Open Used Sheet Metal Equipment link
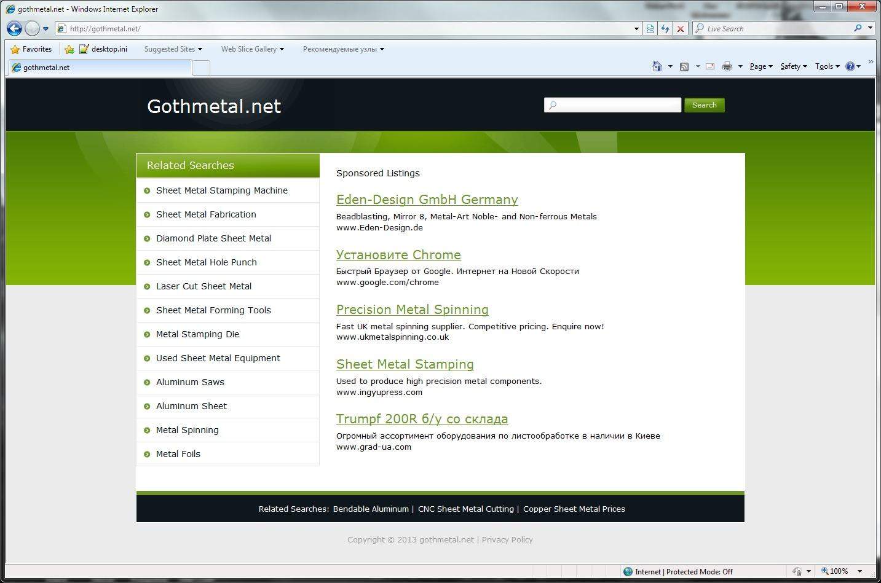This screenshot has height=583, width=881. click(218, 358)
